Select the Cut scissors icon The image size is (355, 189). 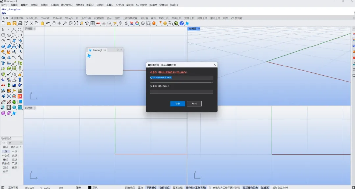click(31, 23)
